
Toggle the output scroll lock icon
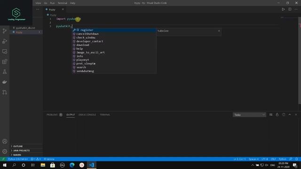(277, 115)
